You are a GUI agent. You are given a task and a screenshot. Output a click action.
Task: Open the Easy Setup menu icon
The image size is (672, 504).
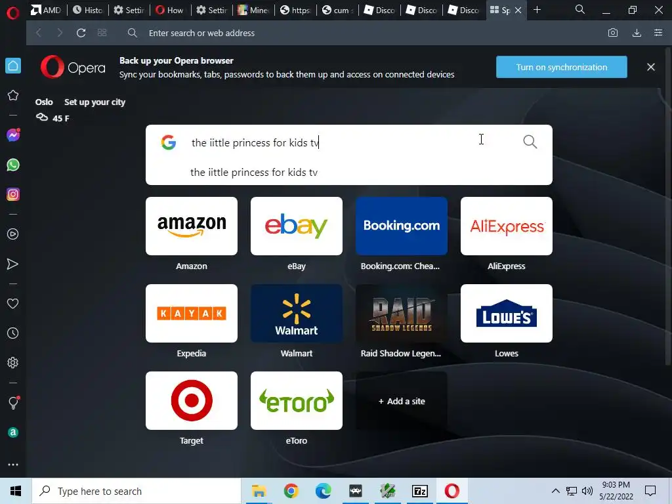[x=658, y=33]
